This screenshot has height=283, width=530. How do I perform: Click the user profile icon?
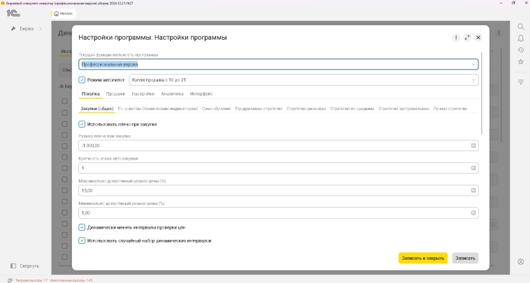pyautogui.click(x=520, y=261)
